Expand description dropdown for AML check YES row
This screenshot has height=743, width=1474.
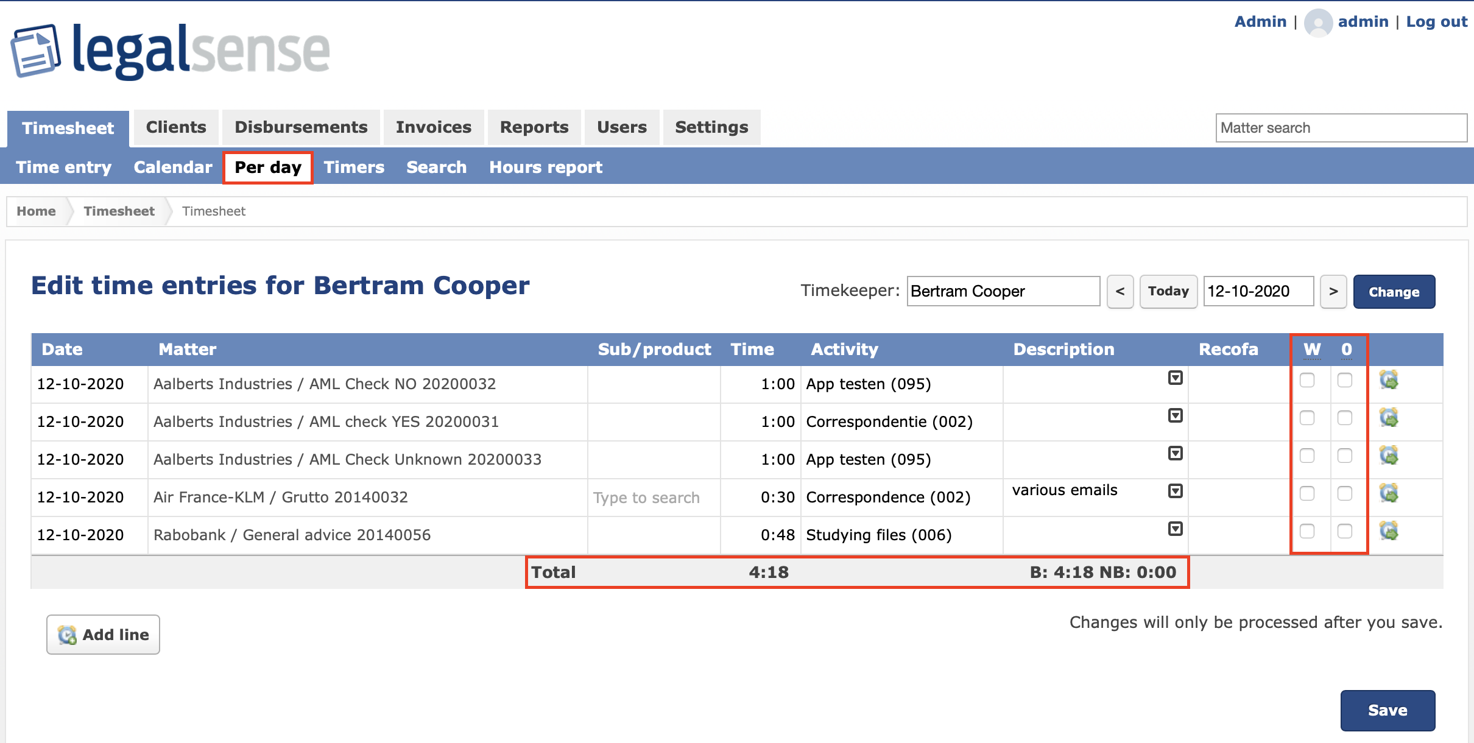[x=1176, y=416]
